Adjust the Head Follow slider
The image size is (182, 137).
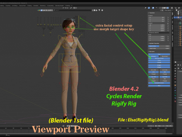[x=159, y=48]
